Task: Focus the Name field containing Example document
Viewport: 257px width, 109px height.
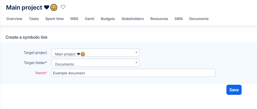Action: coord(133,73)
